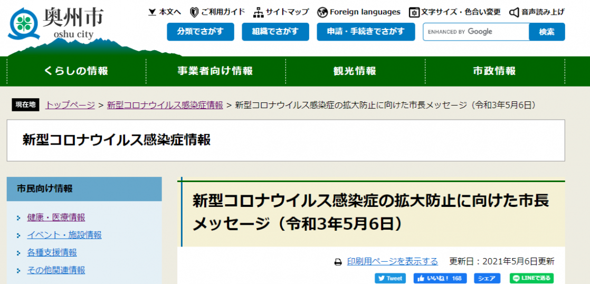Open その他関連情報 sidebar link
The image size is (590, 284).
(56, 270)
